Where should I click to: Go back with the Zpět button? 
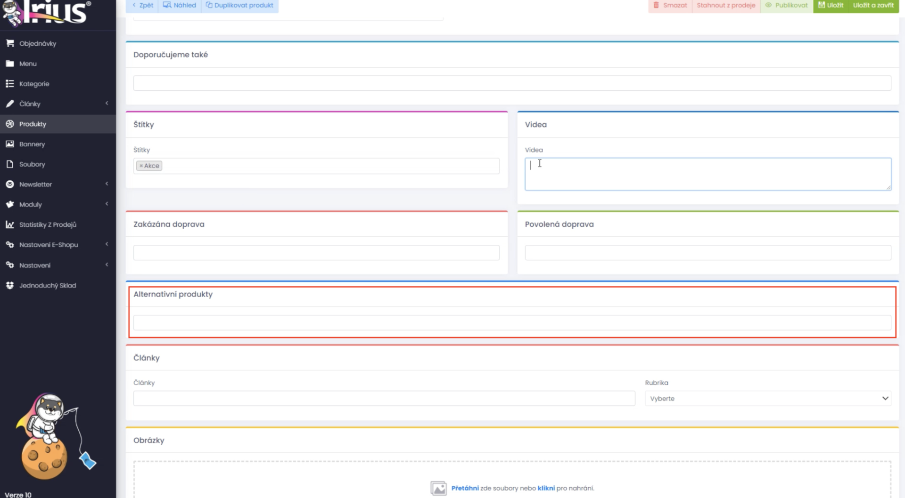[x=142, y=6]
